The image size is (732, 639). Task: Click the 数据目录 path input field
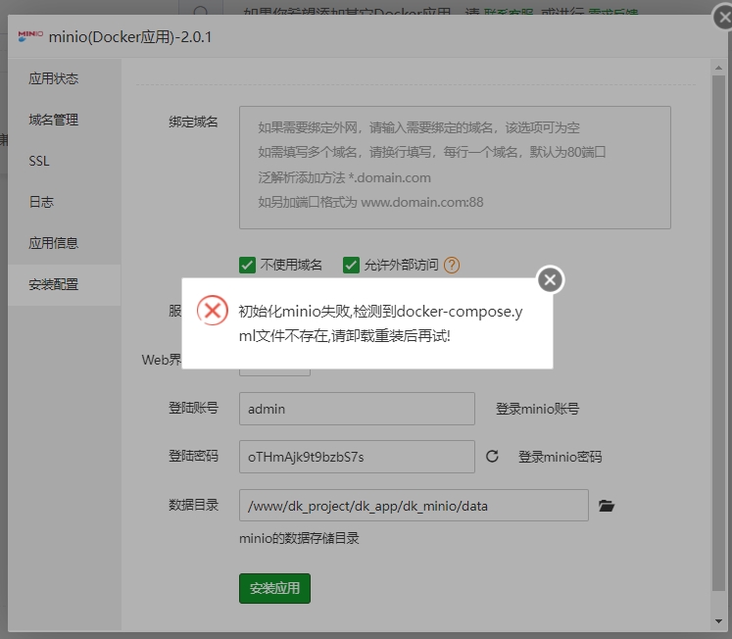[x=414, y=506]
